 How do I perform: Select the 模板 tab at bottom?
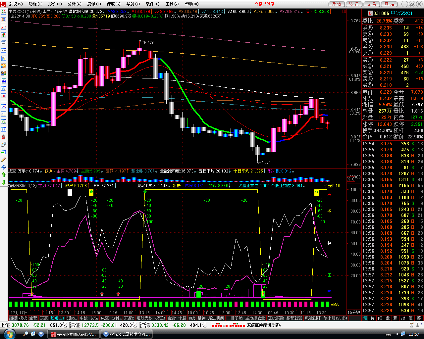point(23,318)
